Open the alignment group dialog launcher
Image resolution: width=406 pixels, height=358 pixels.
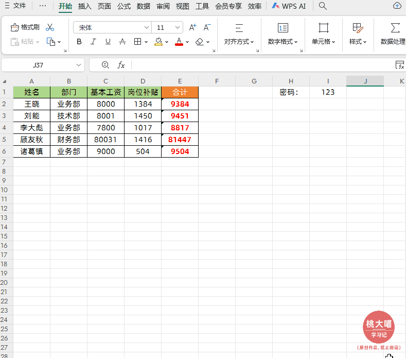(x=257, y=50)
